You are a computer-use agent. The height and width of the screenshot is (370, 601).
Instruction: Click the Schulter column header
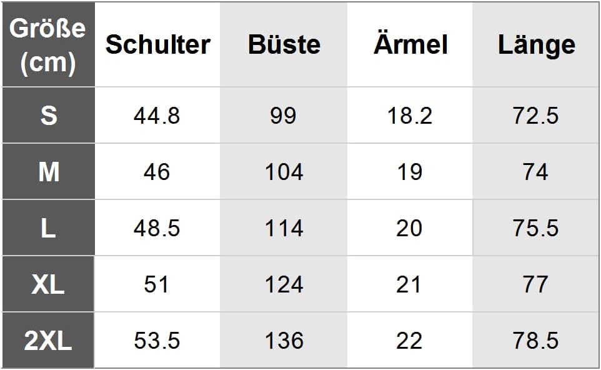point(157,44)
